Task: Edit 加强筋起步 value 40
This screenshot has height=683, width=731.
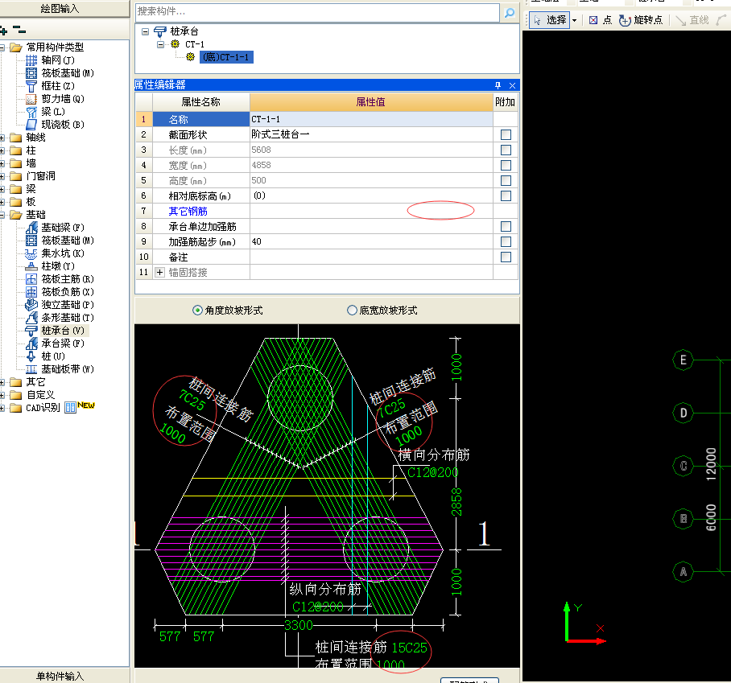Action: point(371,242)
